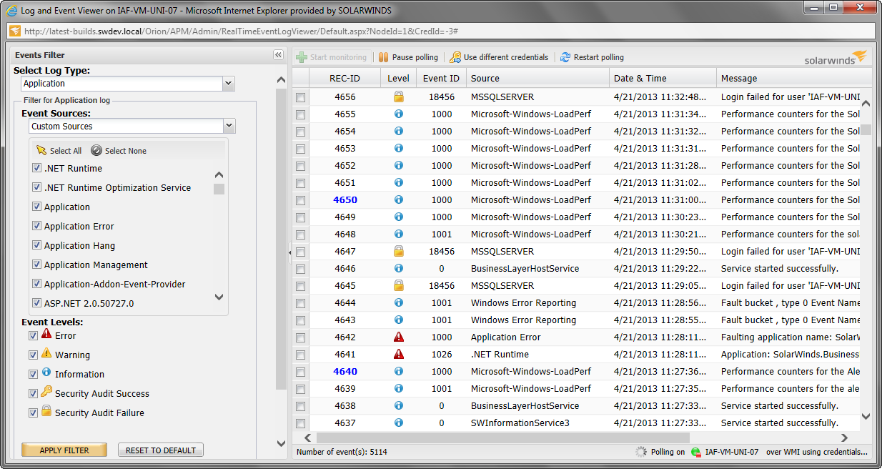The image size is (882, 469).
Task: Click the Security Audit Failure lock icon
Action: pos(46,410)
